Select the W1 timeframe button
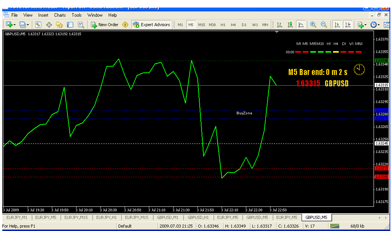The image size is (391, 231). click(255, 25)
